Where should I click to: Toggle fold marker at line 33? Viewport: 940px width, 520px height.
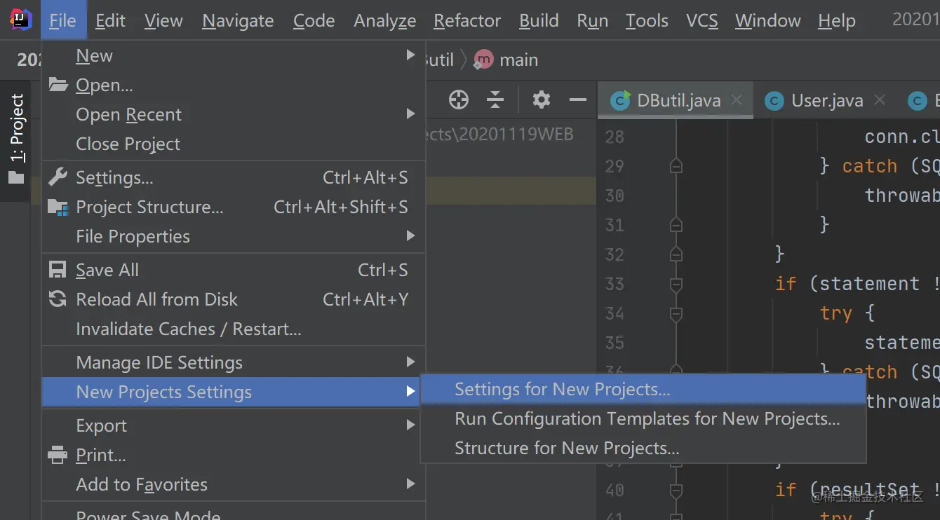tap(676, 284)
